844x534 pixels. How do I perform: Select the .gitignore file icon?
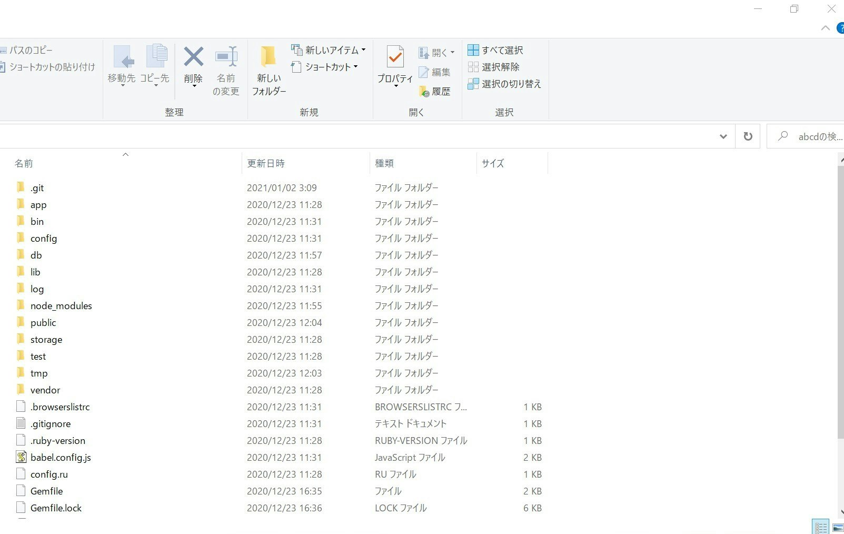(x=21, y=423)
